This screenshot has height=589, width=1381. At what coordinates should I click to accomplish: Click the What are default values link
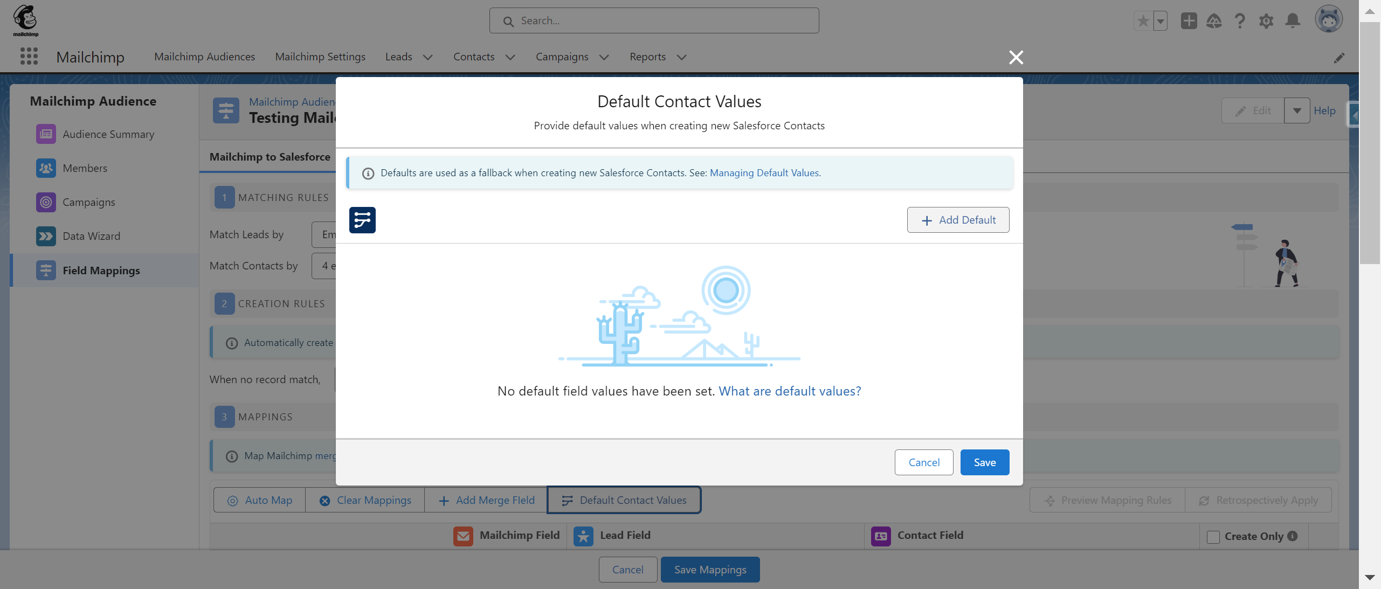(789, 391)
